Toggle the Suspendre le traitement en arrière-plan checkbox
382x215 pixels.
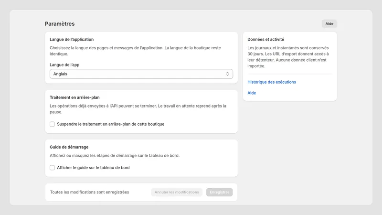(x=52, y=124)
